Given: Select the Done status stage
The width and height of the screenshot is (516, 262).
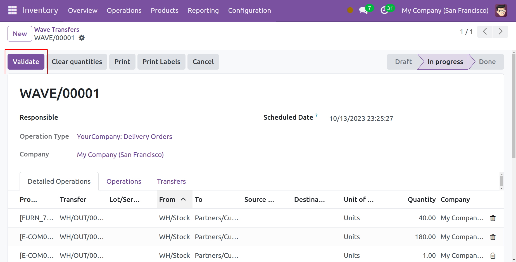Looking at the screenshot, I should (487, 62).
